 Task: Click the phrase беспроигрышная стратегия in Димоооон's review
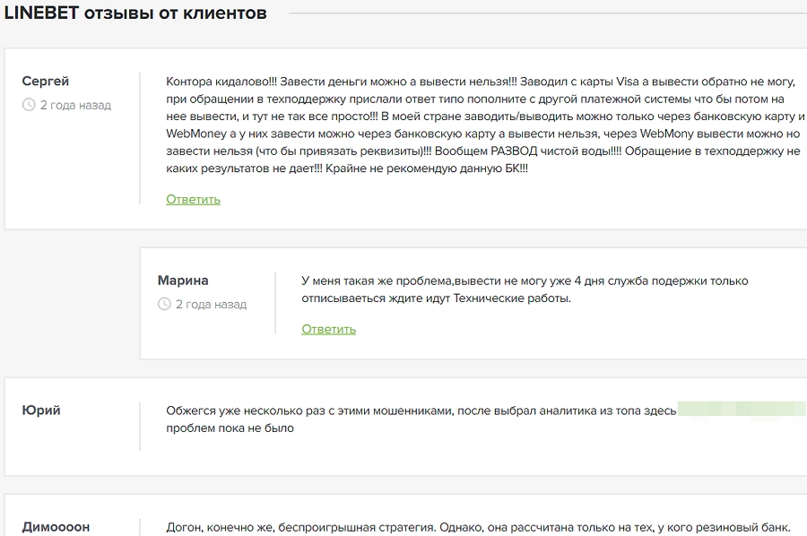349,527
